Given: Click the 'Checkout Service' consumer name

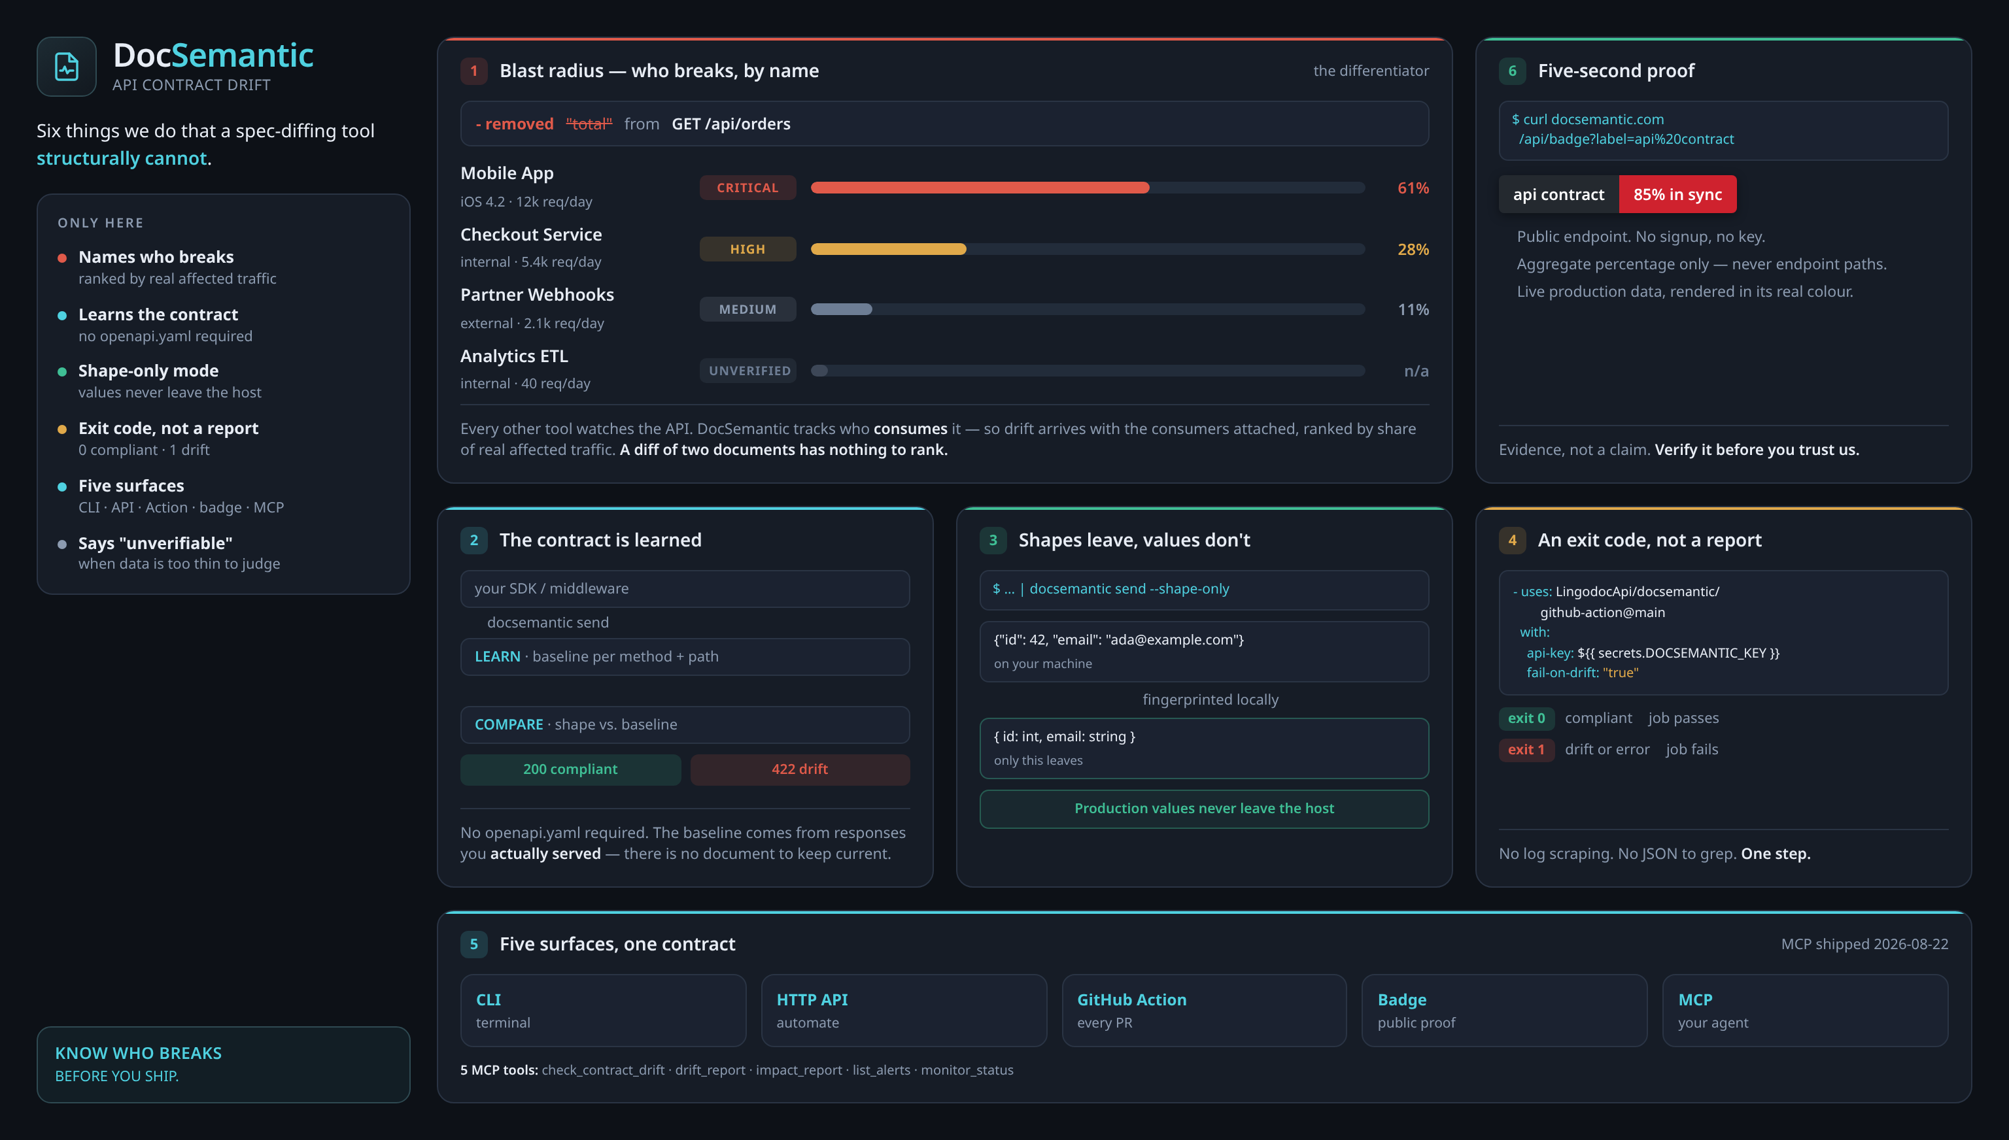Looking at the screenshot, I should click(x=531, y=234).
